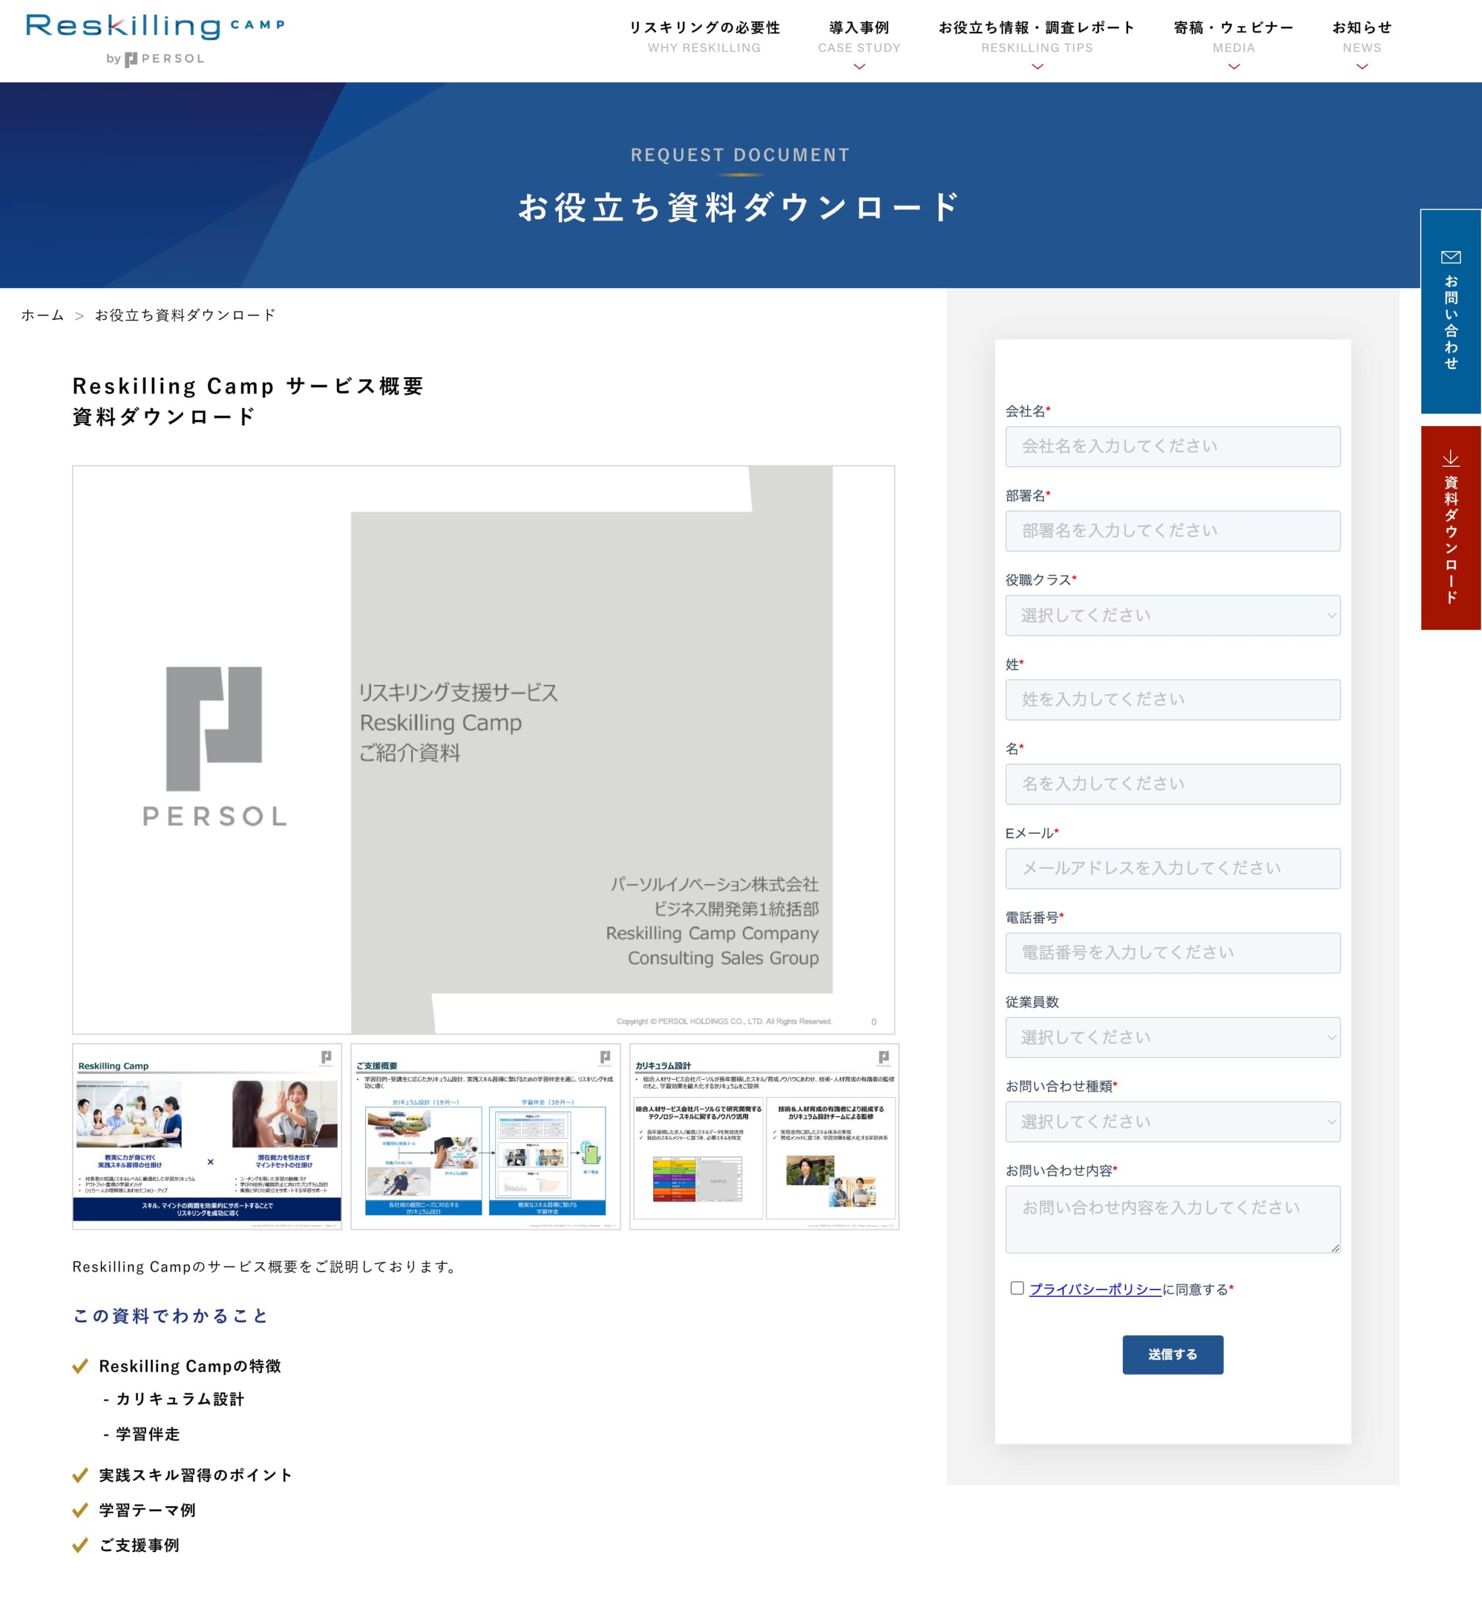Click the お役立ち資料ダウンロード banner title
This screenshot has height=1604, width=1482.
[739, 207]
